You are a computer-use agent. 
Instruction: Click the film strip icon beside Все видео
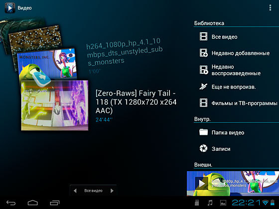coord(204,36)
